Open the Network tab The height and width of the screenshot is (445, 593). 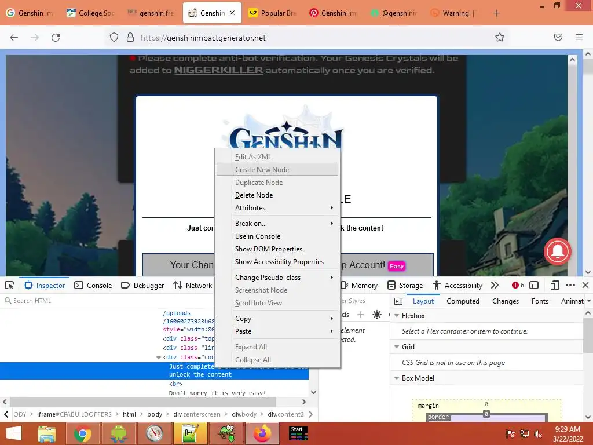point(192,285)
